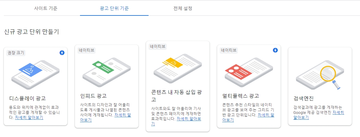Open 자세히 알아보기 link under 디스플레이 광고
The height and width of the screenshot is (137, 360).
tap(29, 118)
